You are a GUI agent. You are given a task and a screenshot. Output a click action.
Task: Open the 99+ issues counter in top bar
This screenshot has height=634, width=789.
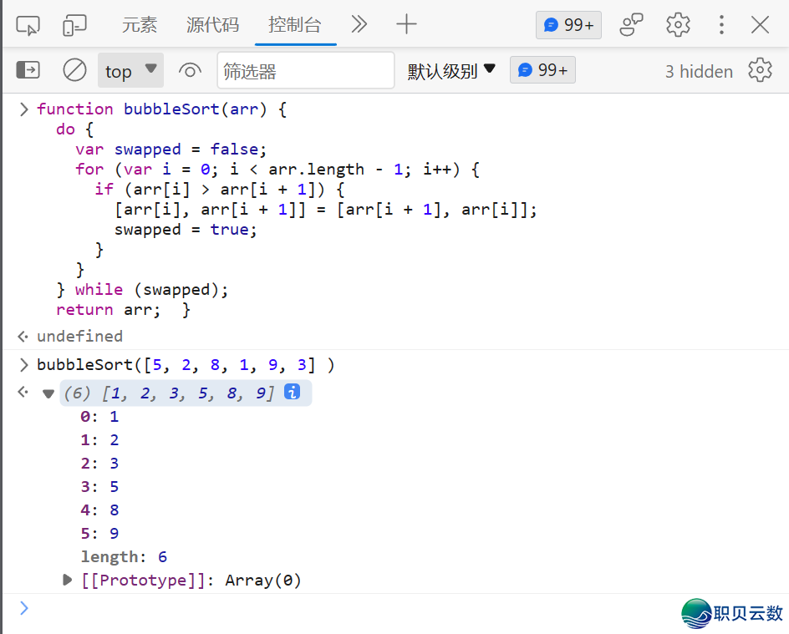pyautogui.click(x=568, y=25)
